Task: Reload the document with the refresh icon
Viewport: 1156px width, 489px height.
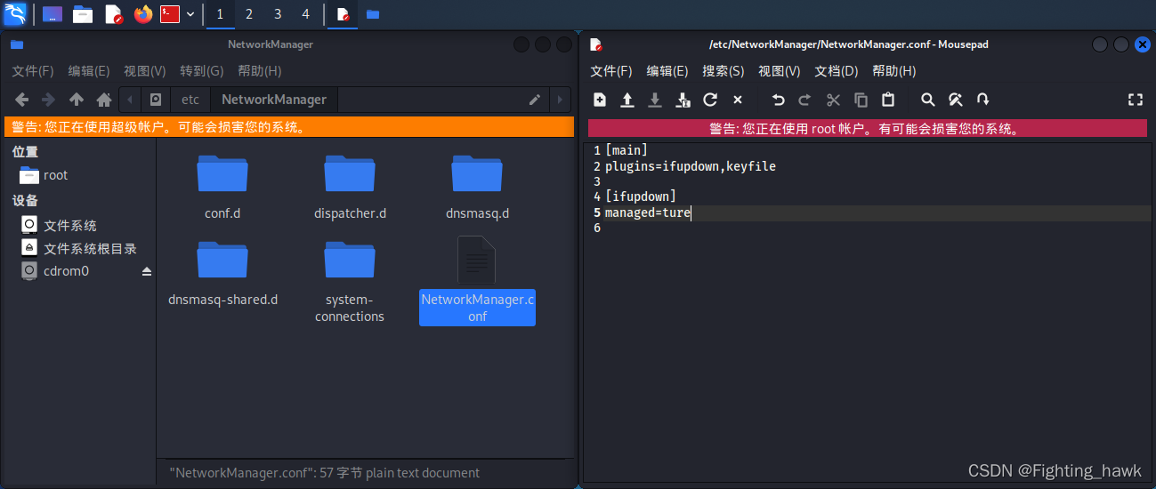Action: [x=710, y=100]
